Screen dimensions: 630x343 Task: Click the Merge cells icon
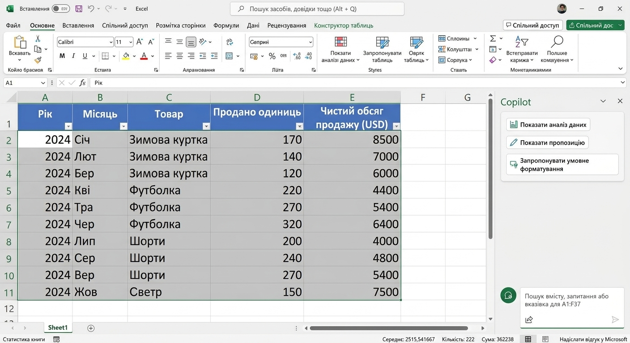229,56
